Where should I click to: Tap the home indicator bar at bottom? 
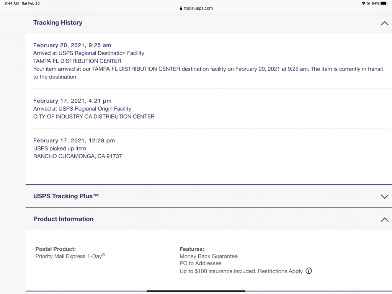(196, 291)
